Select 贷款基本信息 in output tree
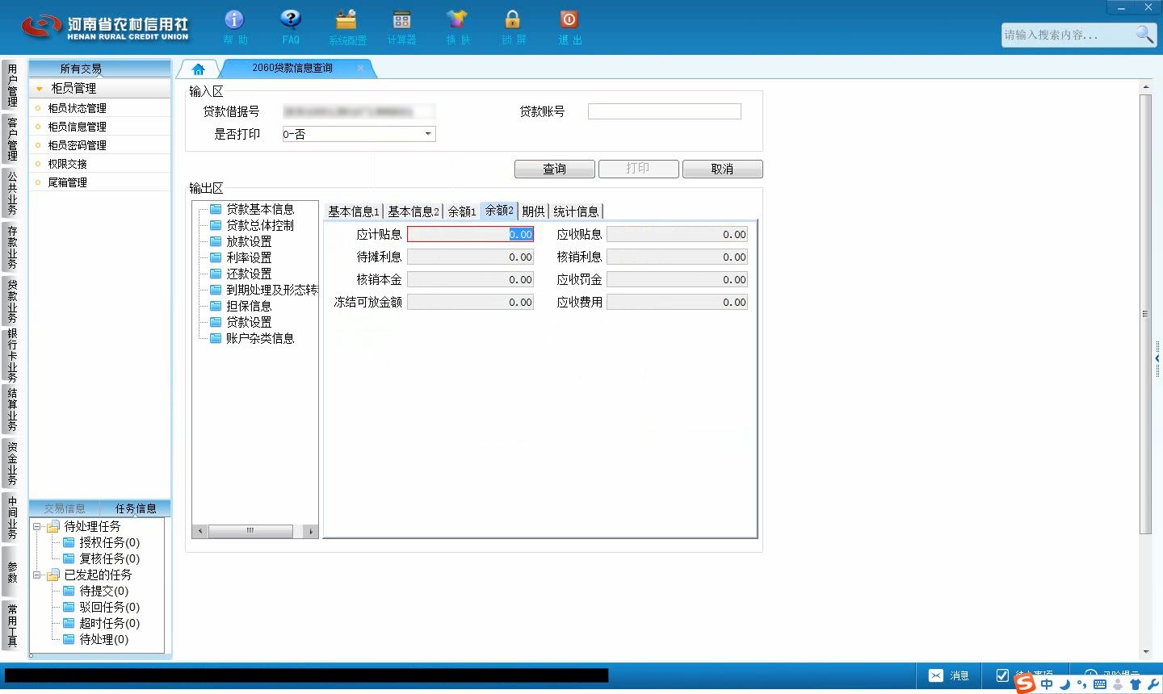Screen dimensions: 1163x694 (260, 209)
